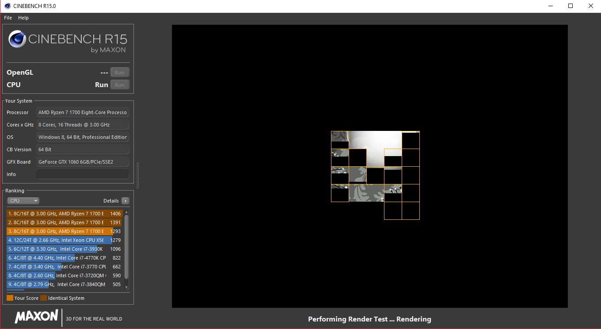Open the File menu

pyautogui.click(x=8, y=18)
